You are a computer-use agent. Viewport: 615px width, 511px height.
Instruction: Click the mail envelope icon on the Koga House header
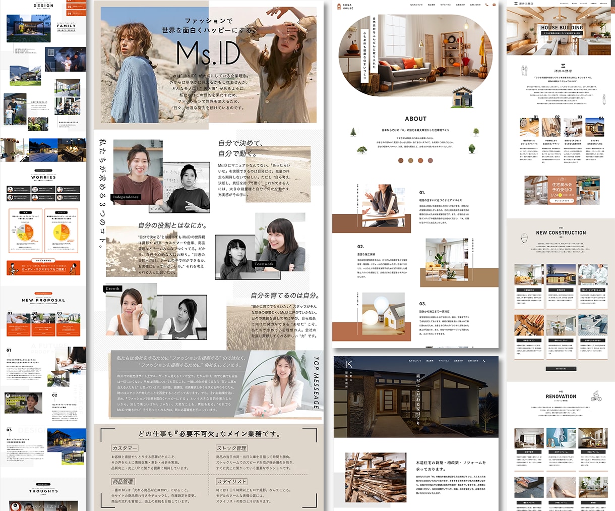[x=494, y=5]
